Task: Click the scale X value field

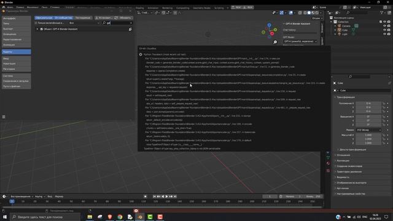Action: point(368,135)
